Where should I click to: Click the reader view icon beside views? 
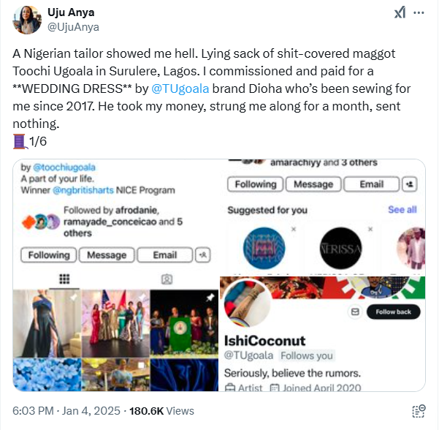(419, 411)
